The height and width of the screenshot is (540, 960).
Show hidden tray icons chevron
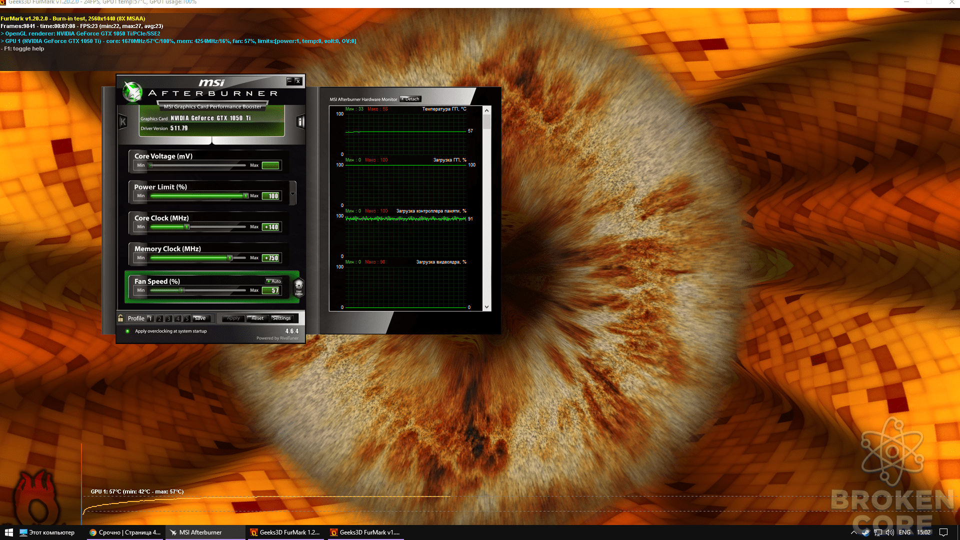(853, 532)
